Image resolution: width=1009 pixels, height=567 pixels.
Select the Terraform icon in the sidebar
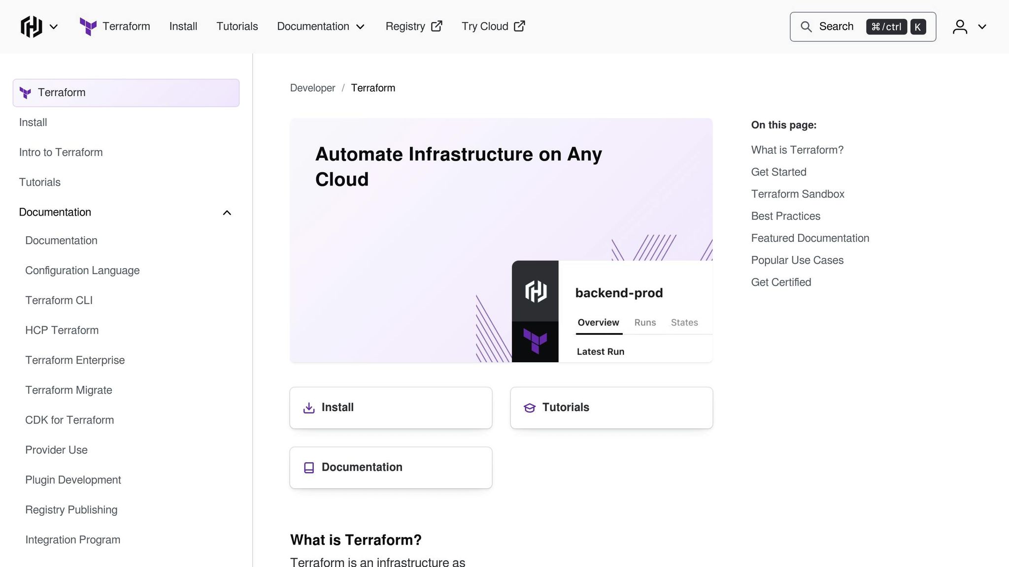point(25,93)
